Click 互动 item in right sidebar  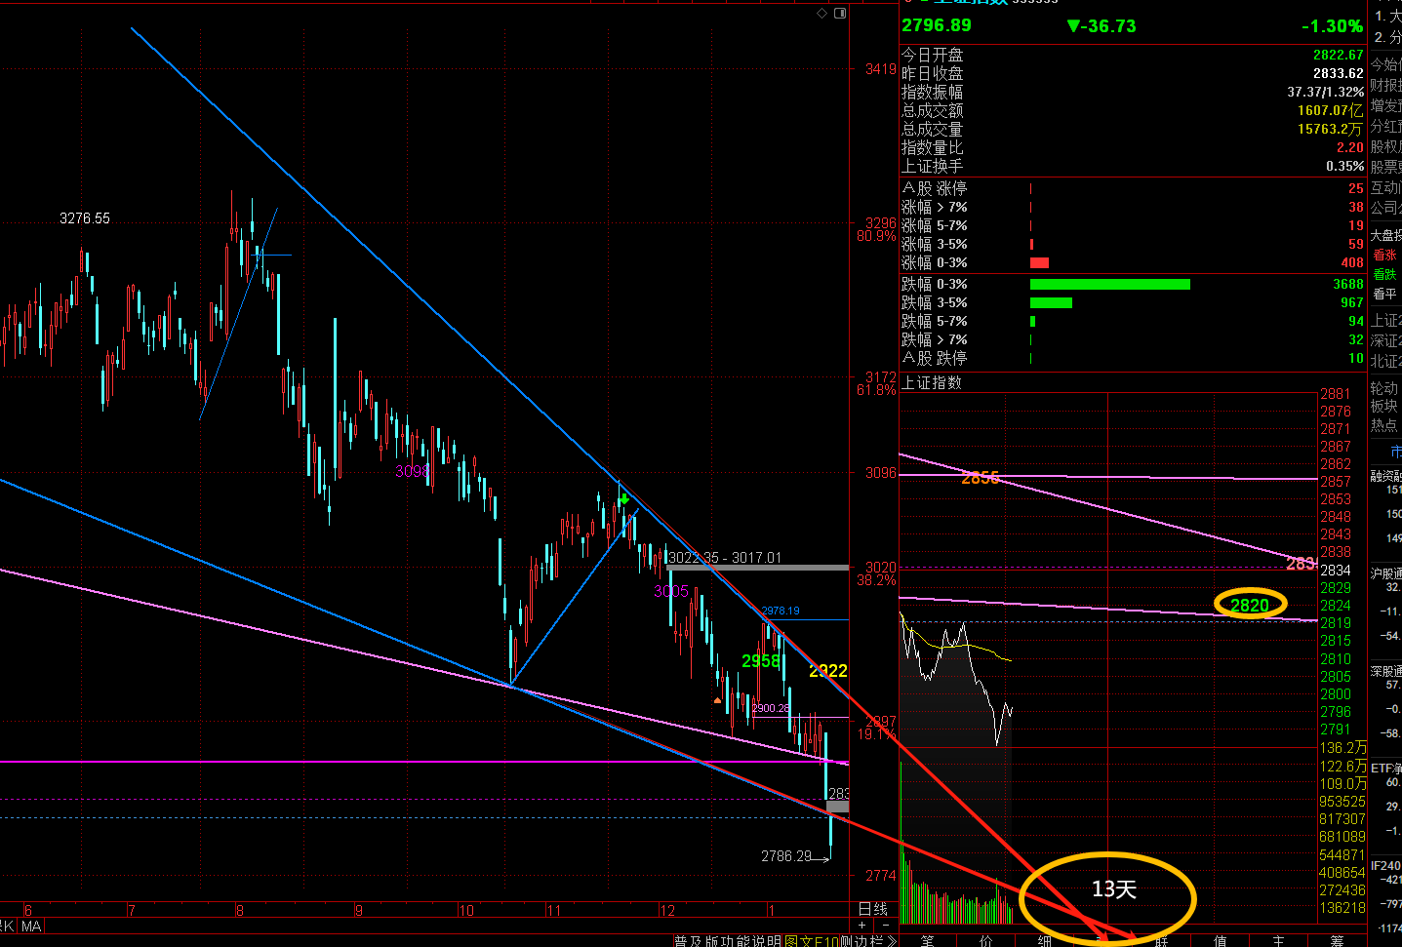pos(1385,187)
